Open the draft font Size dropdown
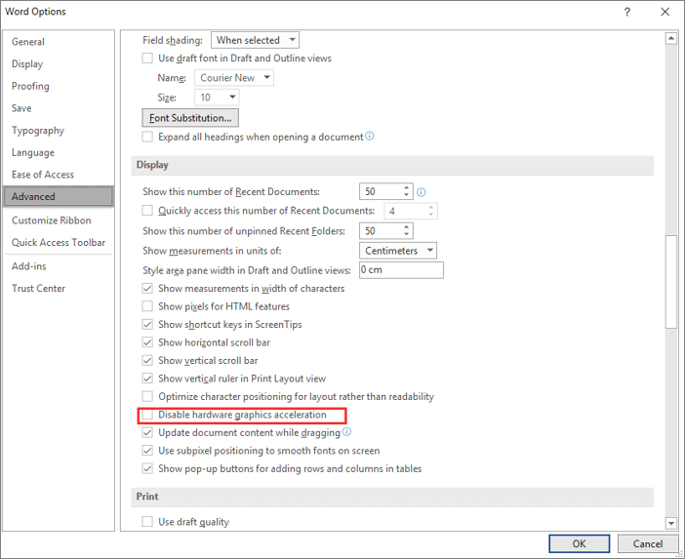 217,98
